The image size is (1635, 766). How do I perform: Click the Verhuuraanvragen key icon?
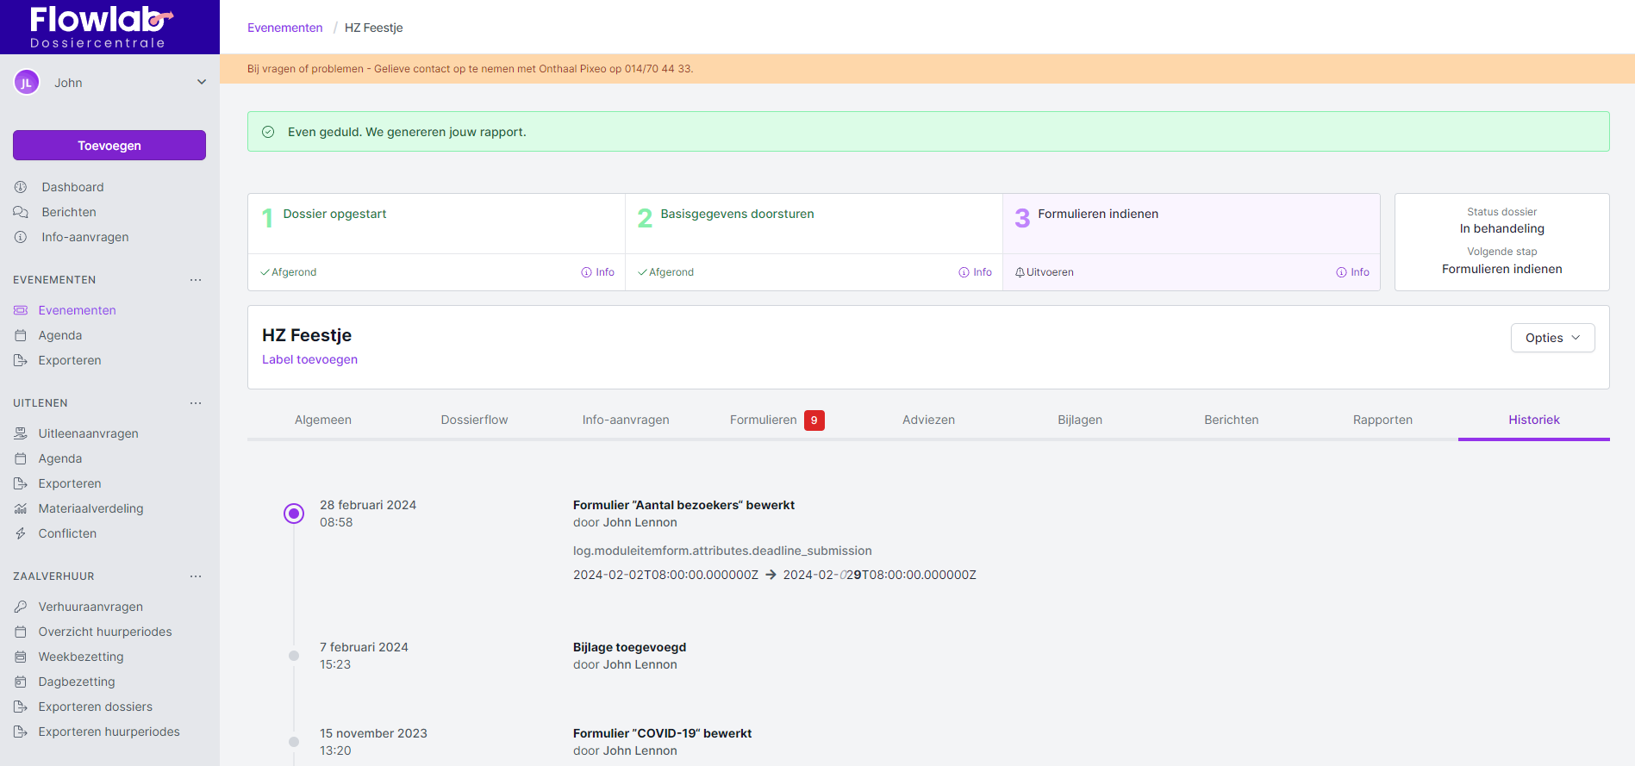coord(21,607)
